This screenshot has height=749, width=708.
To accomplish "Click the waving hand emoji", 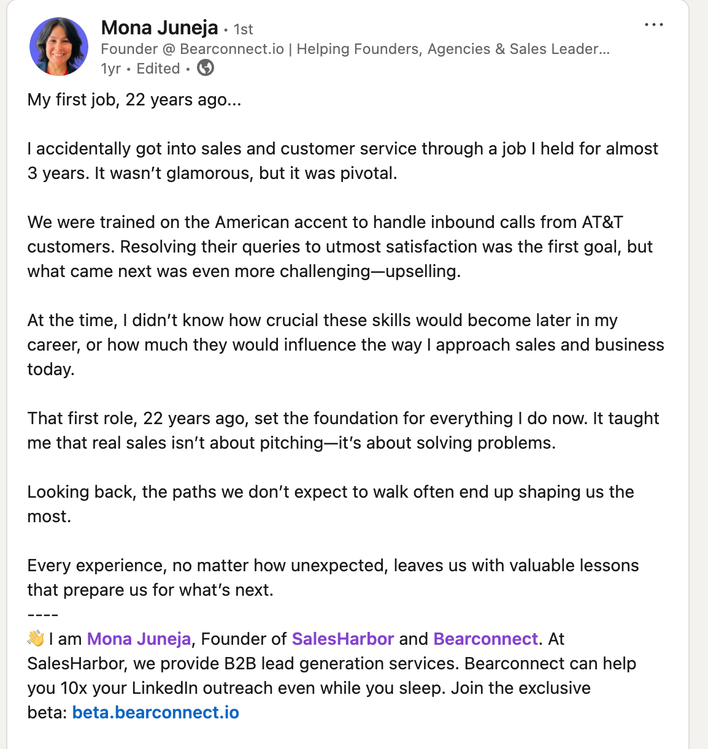I will [x=36, y=639].
